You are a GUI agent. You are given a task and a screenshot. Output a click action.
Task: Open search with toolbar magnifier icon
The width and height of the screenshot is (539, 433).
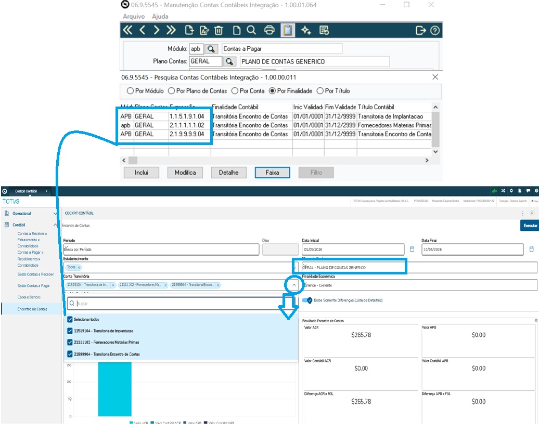point(251,30)
